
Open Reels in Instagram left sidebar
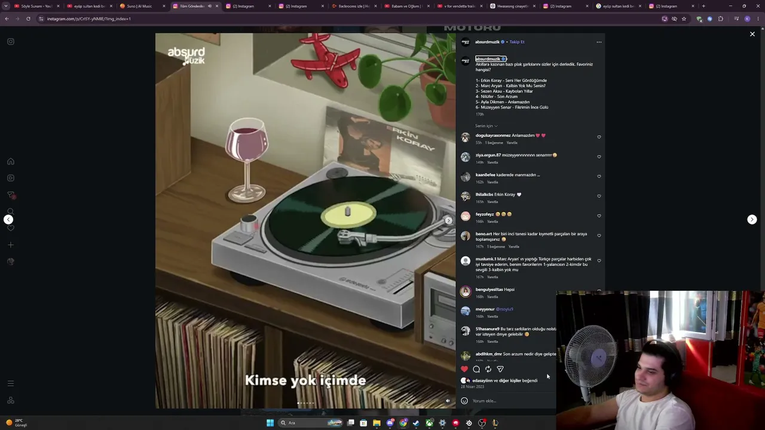click(x=11, y=178)
